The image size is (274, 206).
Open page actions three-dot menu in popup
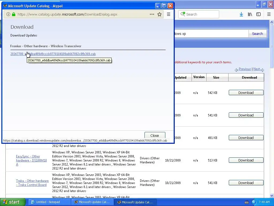coord(152,14)
